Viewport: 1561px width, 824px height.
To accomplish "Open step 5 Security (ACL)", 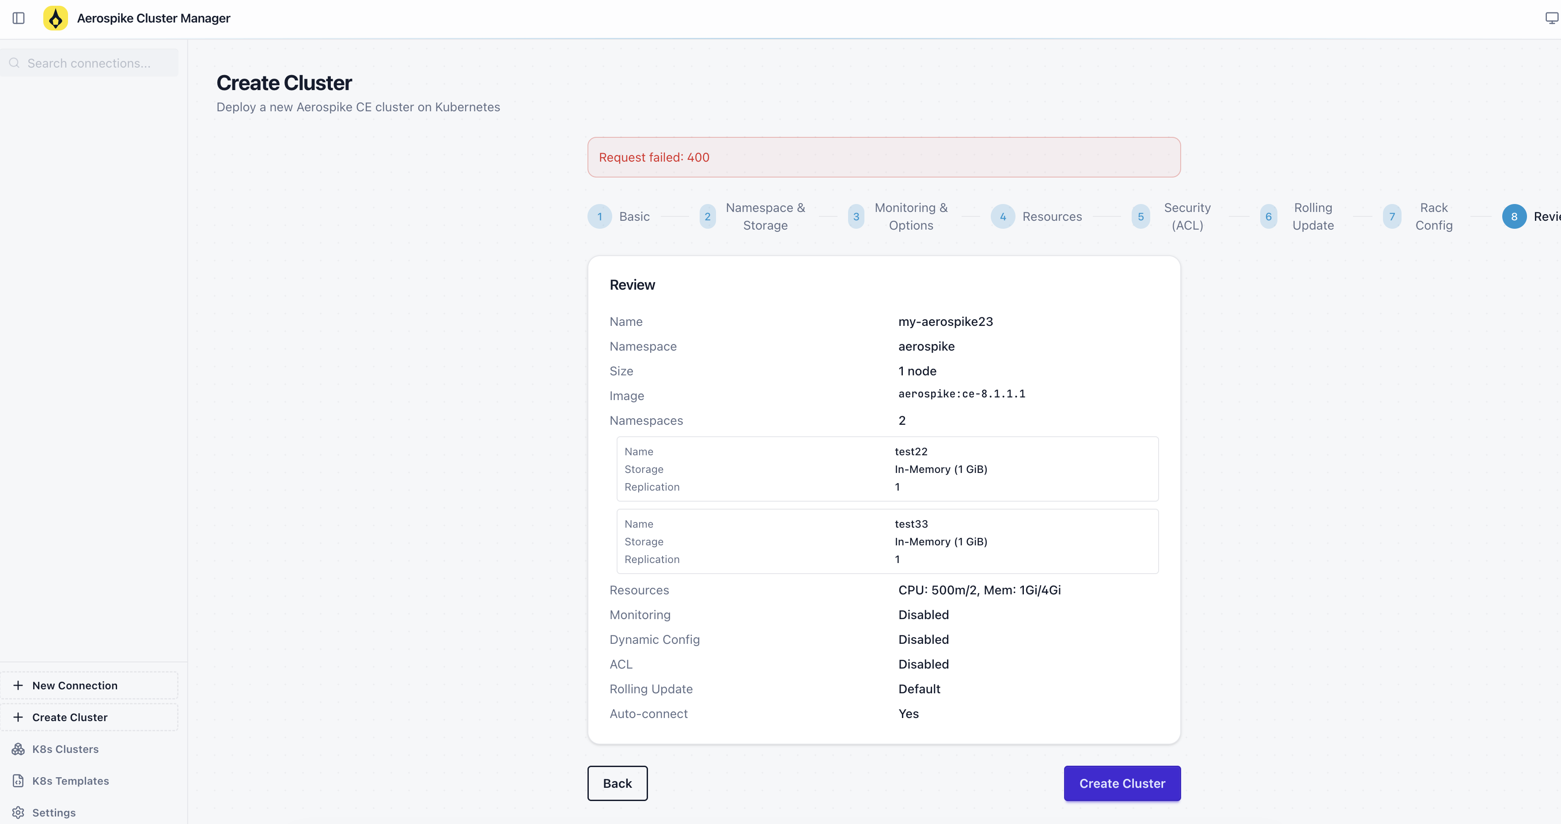I will 1140,216.
